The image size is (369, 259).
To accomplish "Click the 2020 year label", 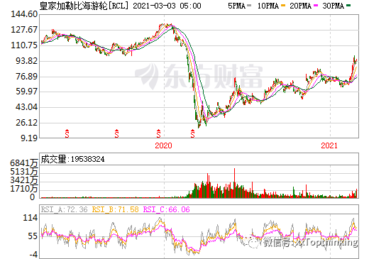I will tap(163, 145).
